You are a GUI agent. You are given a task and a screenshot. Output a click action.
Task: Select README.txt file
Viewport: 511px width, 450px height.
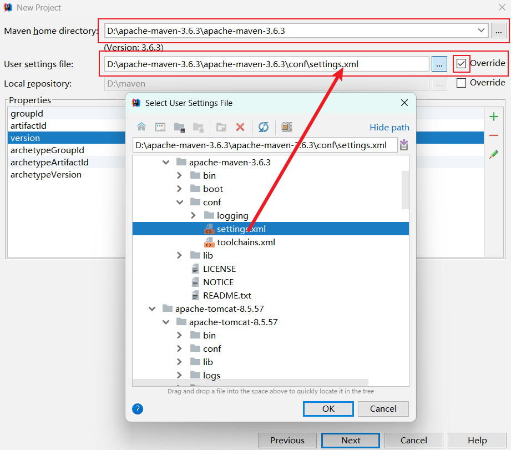tap(221, 296)
